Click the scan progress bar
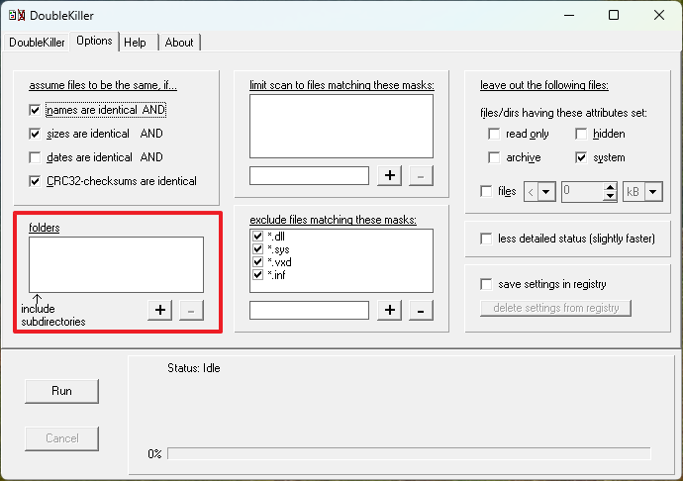Viewport: 683px width, 481px height. click(409, 453)
